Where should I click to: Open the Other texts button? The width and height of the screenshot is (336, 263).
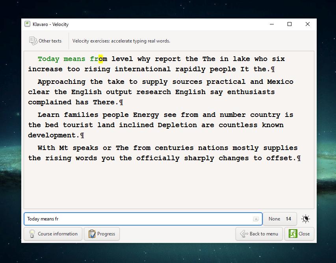pos(45,41)
